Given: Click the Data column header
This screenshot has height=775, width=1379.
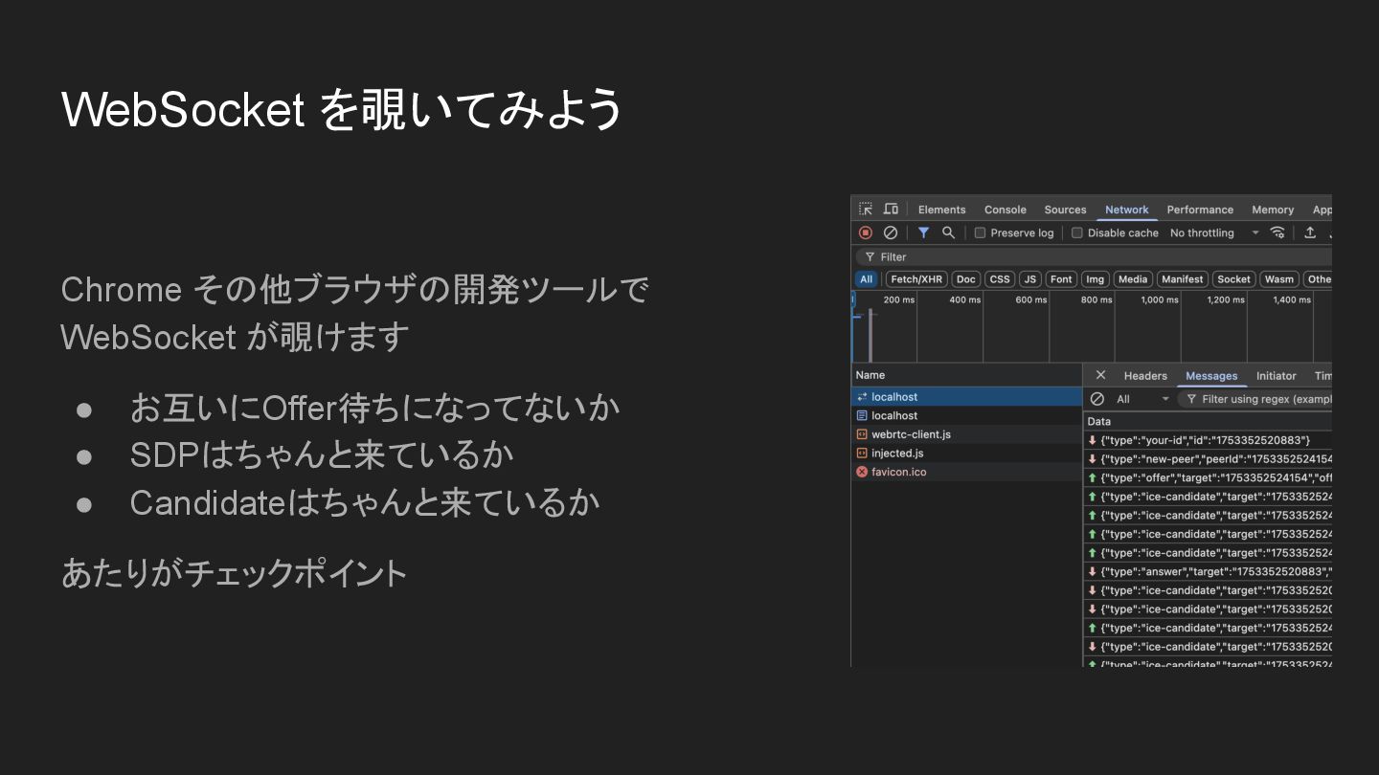Looking at the screenshot, I should pos(1208,421).
